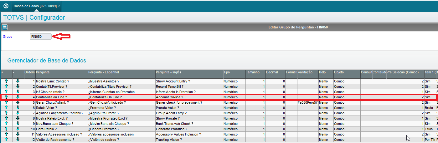
Task: Select cell 'Show Prorate ?'
Action: pyautogui.click(x=189, y=118)
